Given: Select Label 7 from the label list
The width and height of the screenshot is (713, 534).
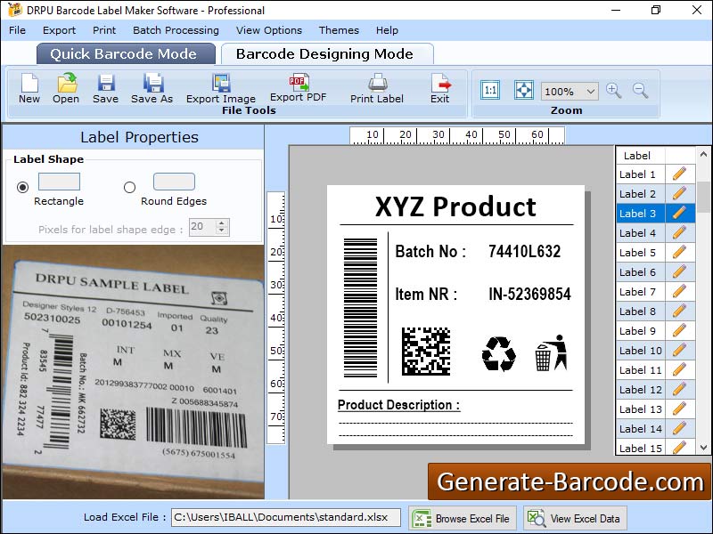Looking at the screenshot, I should tap(638, 291).
